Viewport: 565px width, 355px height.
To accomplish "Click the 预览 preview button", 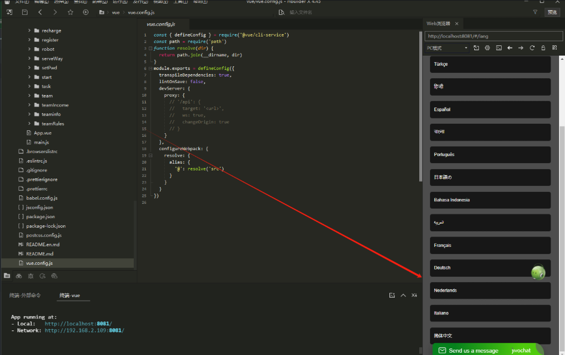I will coord(552,13).
